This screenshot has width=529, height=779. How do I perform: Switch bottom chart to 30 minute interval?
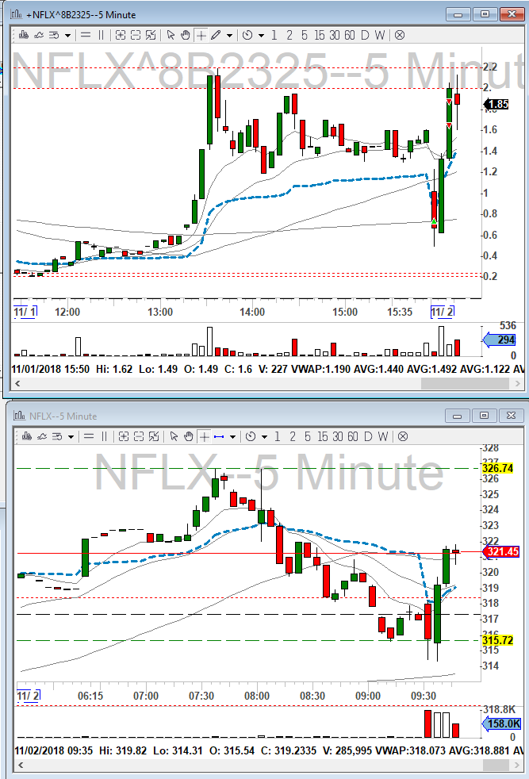[338, 436]
